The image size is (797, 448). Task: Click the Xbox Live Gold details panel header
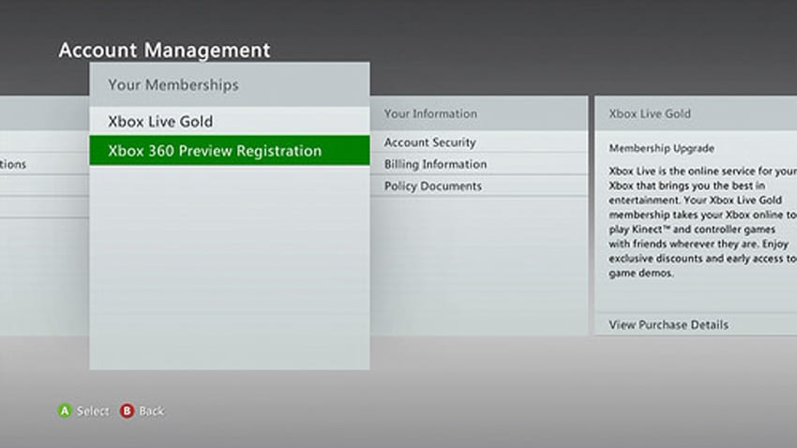(x=650, y=113)
